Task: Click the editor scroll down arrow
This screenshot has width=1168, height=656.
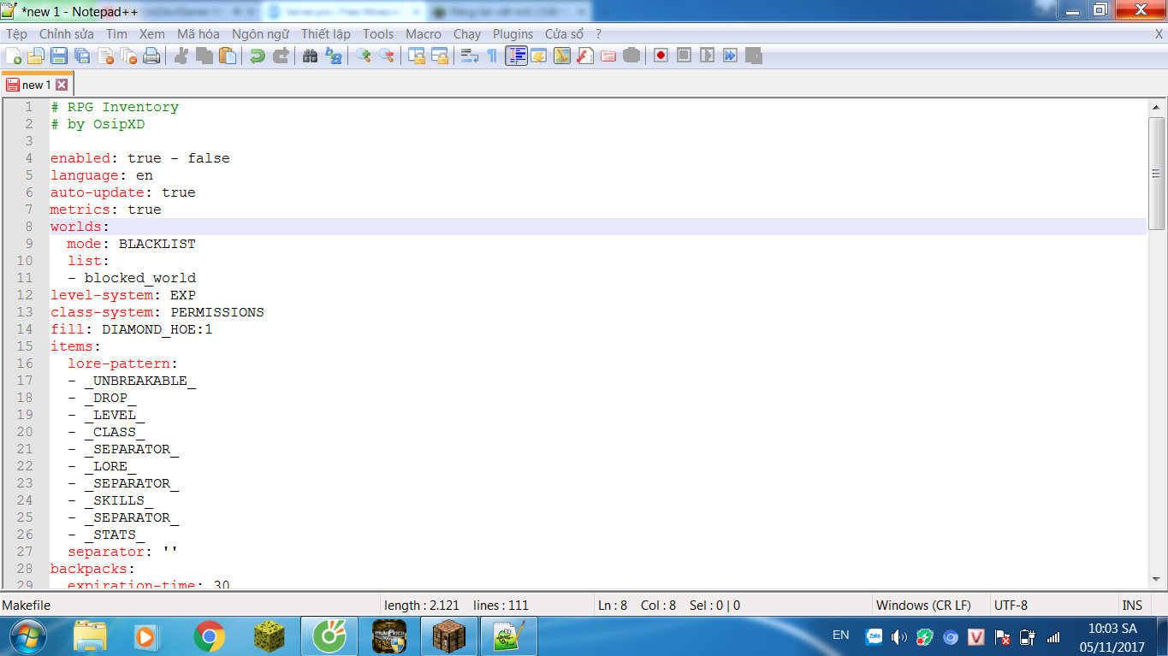Action: 1156,578
